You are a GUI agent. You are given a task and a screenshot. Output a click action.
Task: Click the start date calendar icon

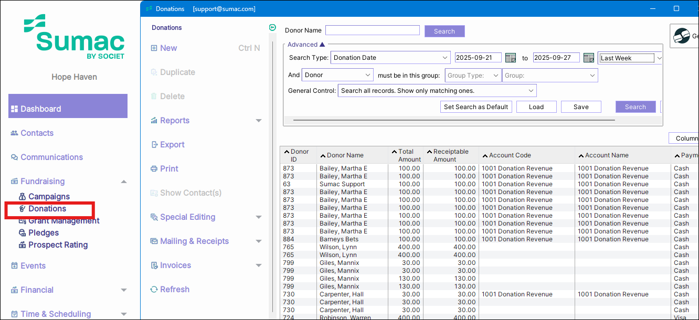[x=510, y=58]
